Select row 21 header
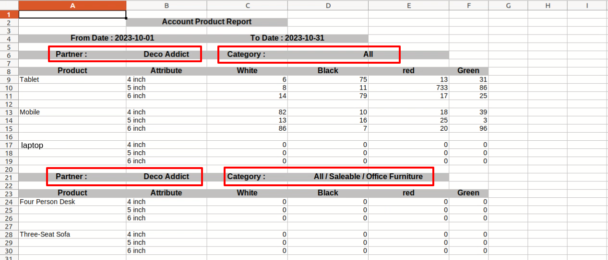The image size is (608, 260). coord(9,177)
